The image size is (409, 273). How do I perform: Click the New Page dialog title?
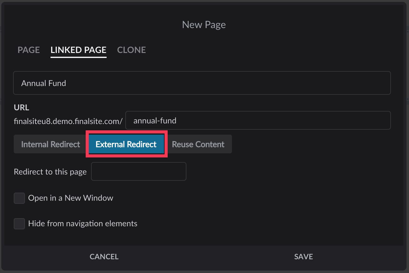coord(204,25)
